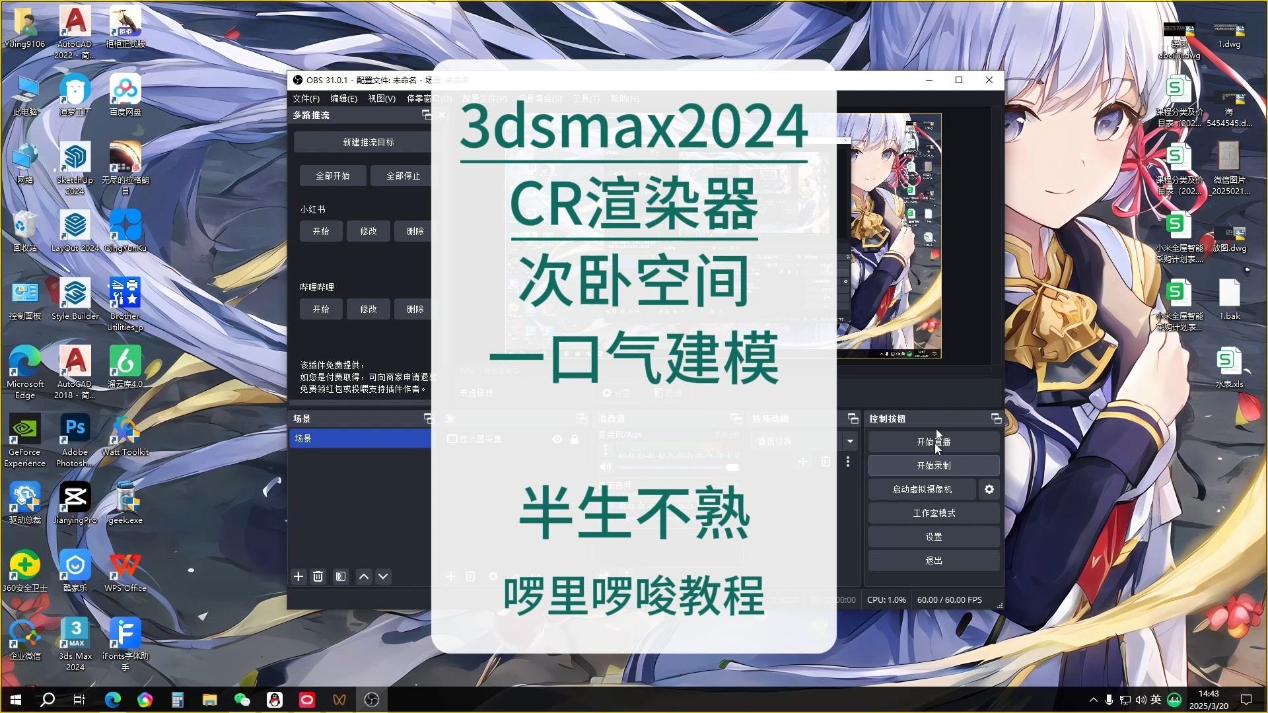Open scene filters via the filter icon
The height and width of the screenshot is (713, 1268).
pos(340,576)
